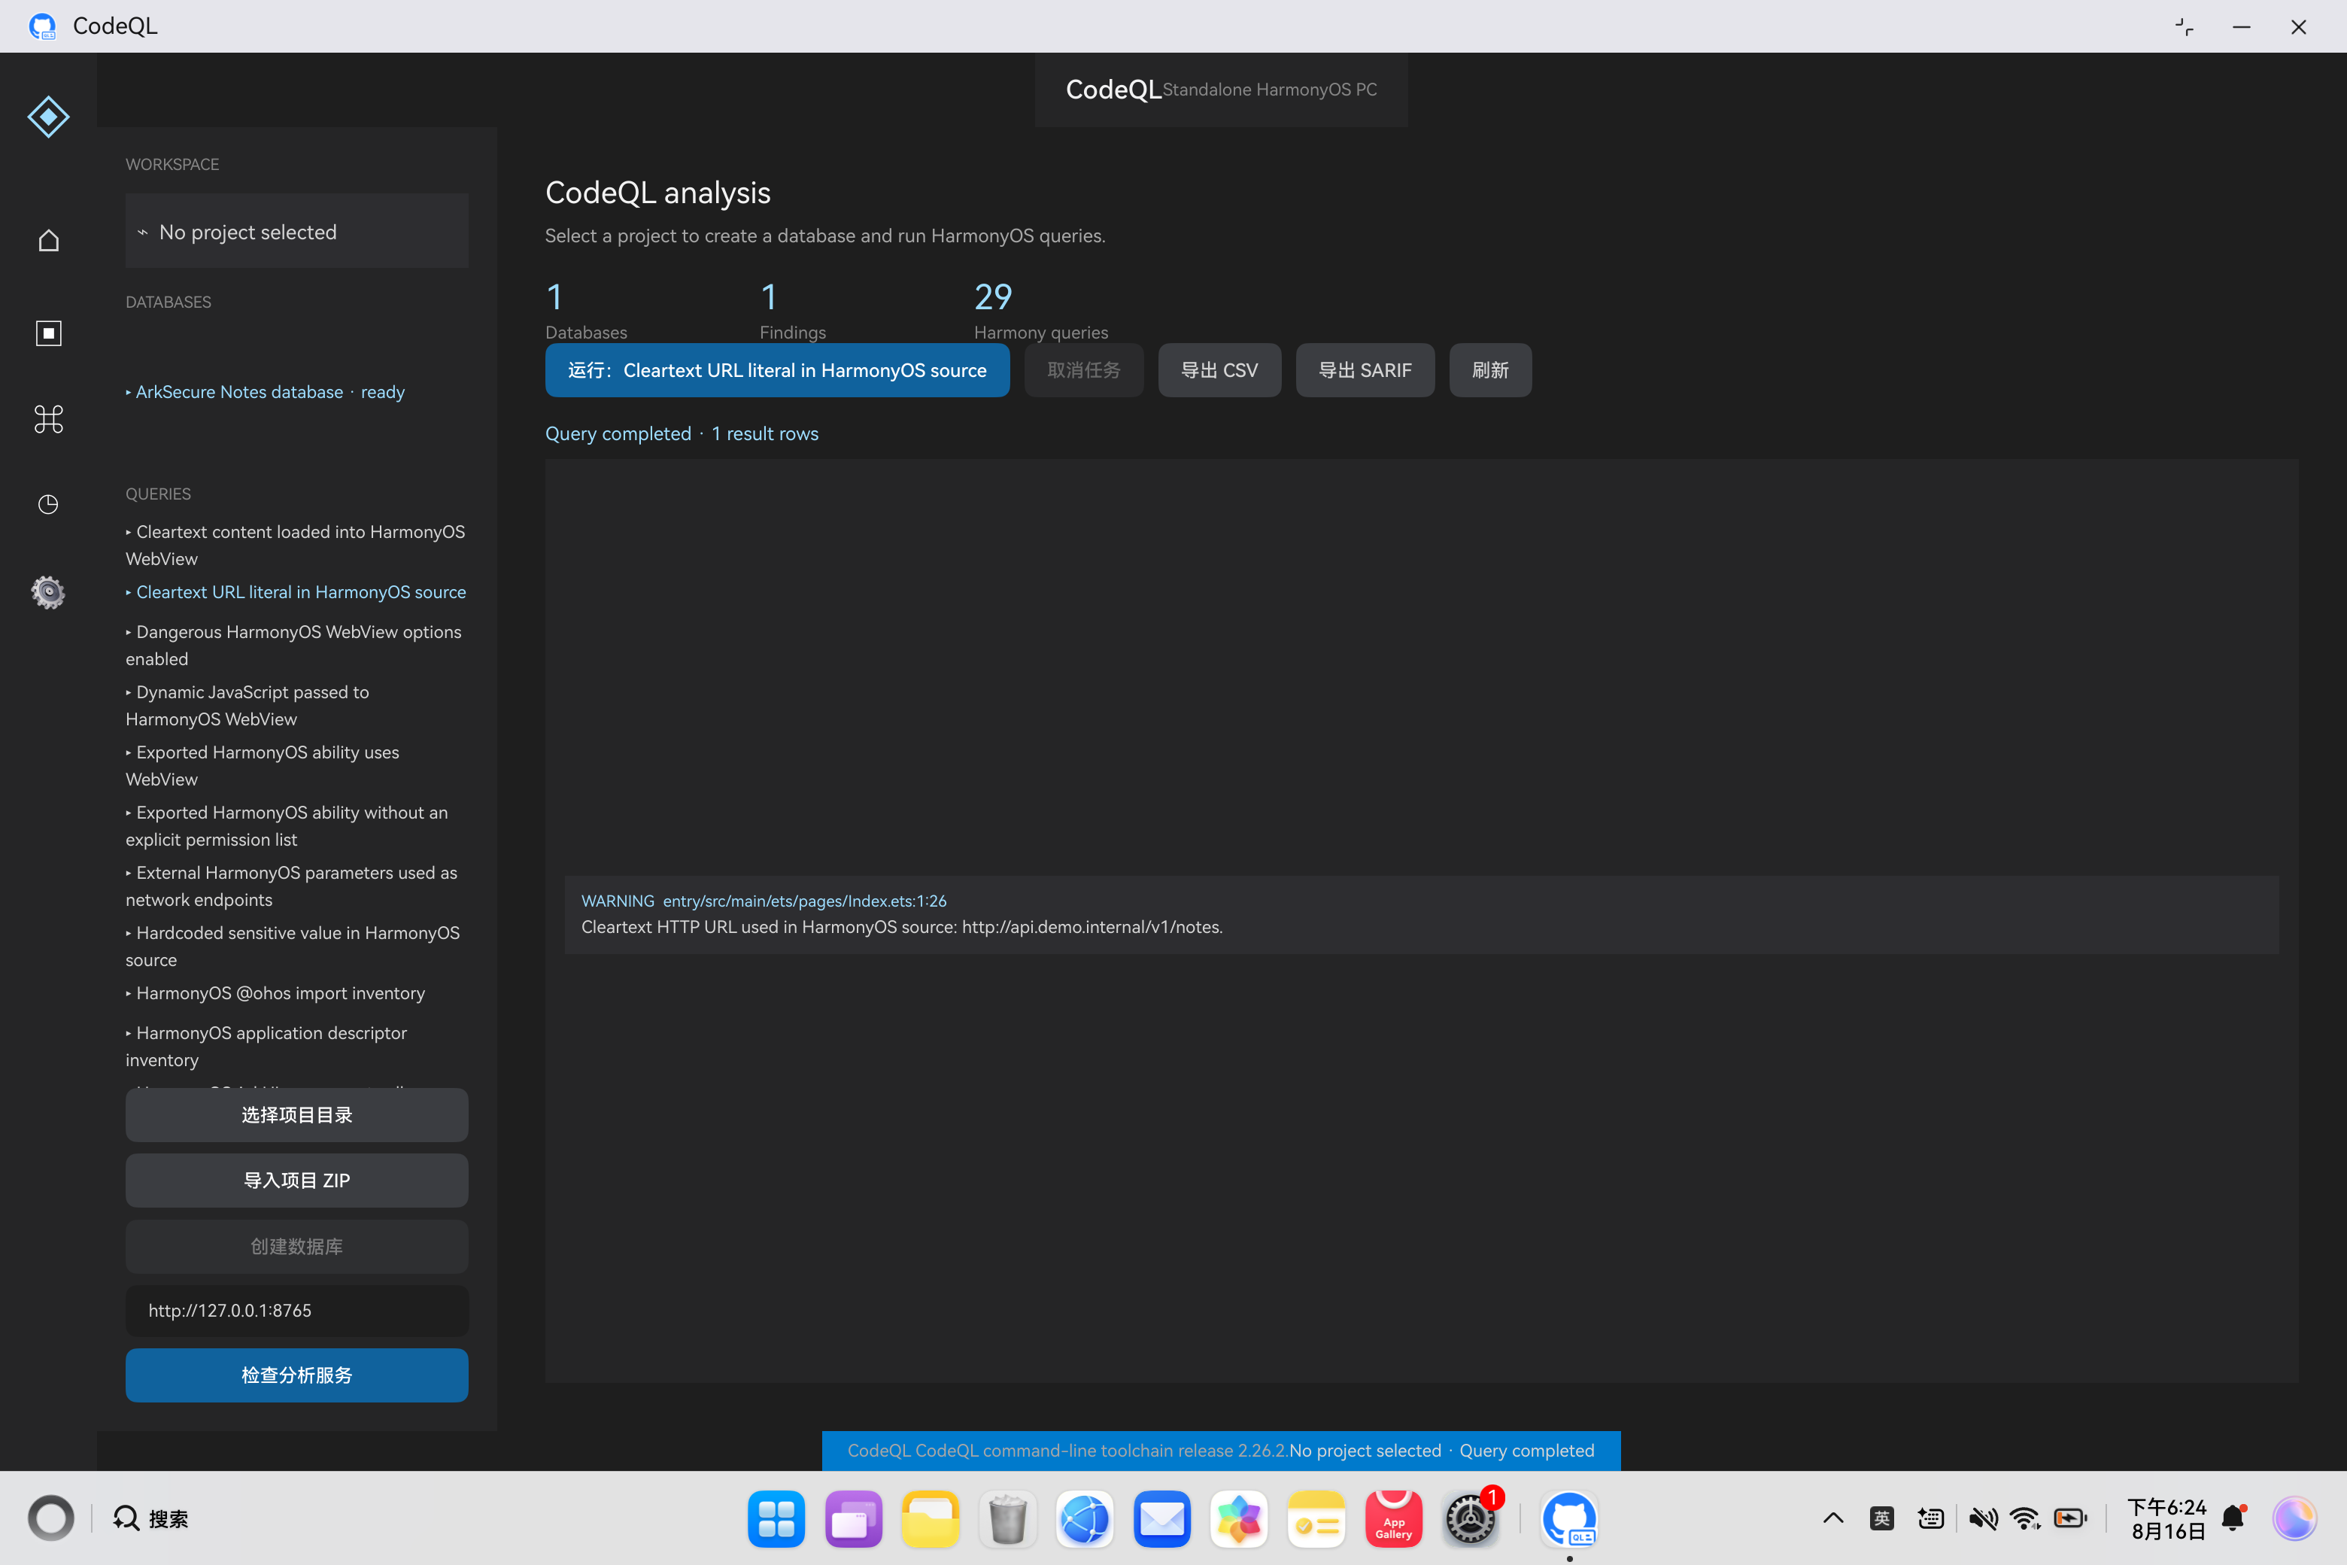Open the launcher grid icon in dock
This screenshot has width=2347, height=1565.
(776, 1519)
